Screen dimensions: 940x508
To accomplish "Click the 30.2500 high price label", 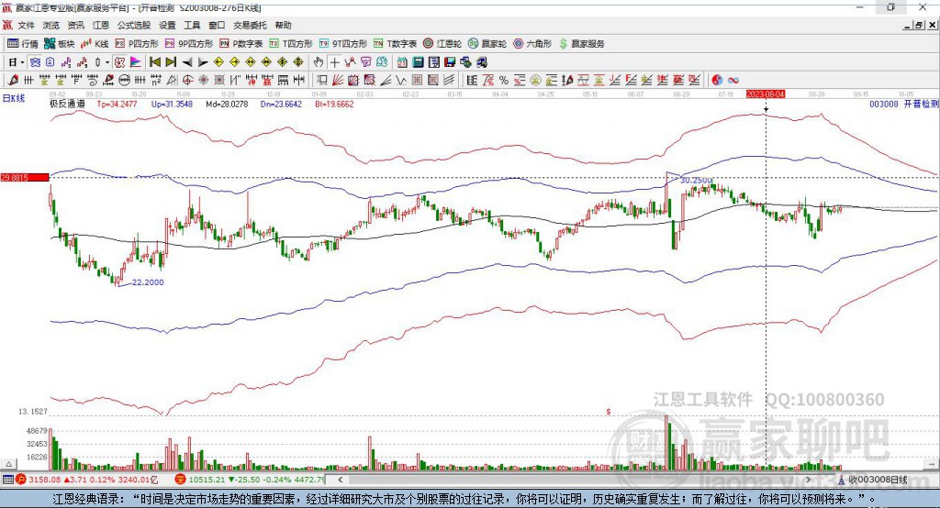I will [697, 180].
